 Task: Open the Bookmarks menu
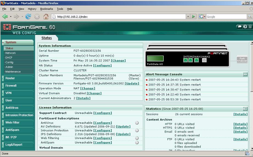pos(46,9)
